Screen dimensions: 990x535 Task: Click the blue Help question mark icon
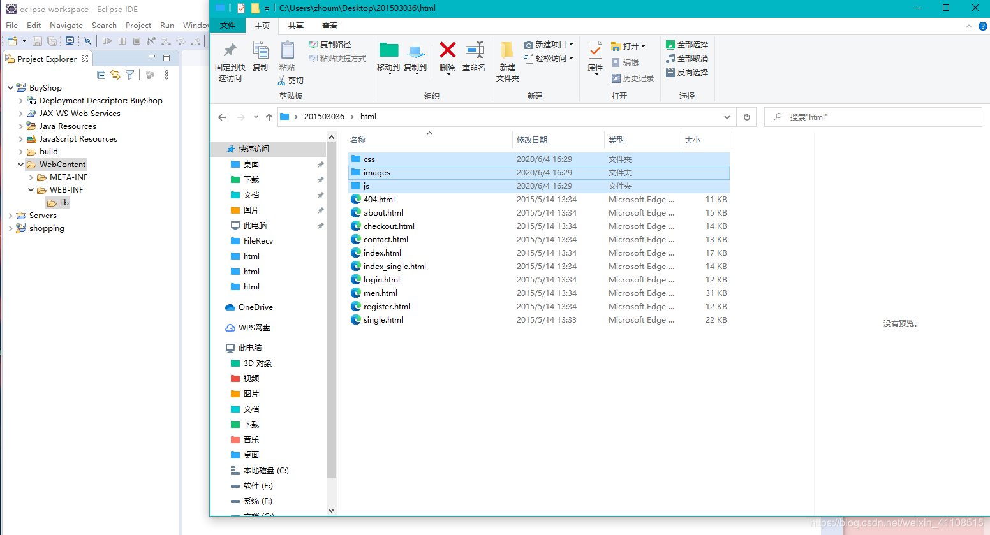983,26
